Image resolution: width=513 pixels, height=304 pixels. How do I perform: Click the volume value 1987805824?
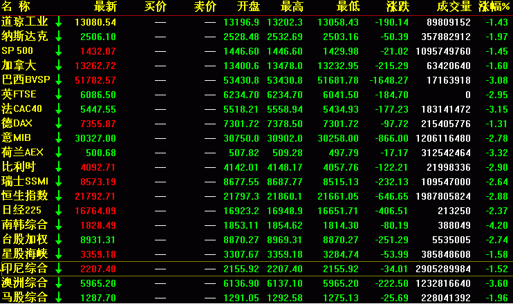(x=443, y=196)
